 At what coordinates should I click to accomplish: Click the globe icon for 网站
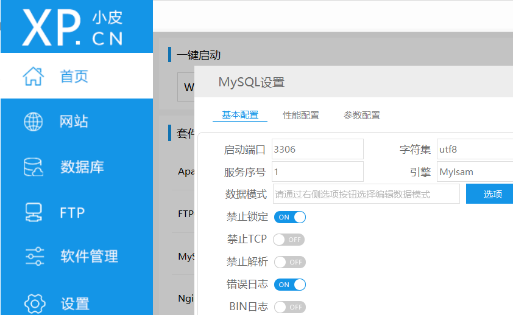coord(34,122)
